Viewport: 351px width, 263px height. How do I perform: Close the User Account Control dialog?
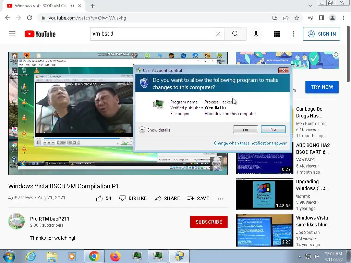(x=283, y=70)
